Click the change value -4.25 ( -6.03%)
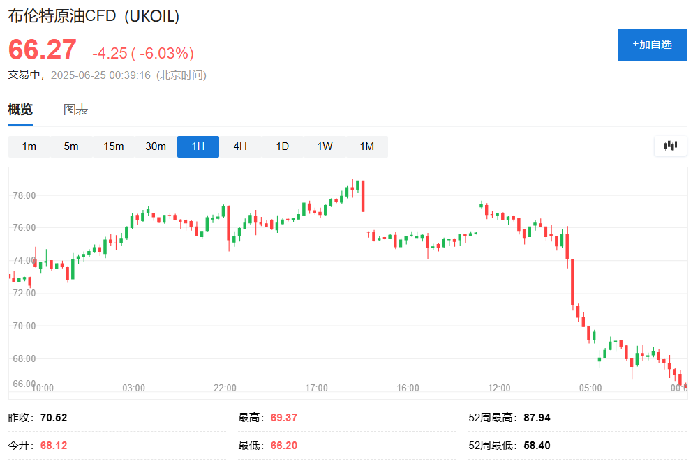This screenshot has width=700, height=468. [143, 54]
